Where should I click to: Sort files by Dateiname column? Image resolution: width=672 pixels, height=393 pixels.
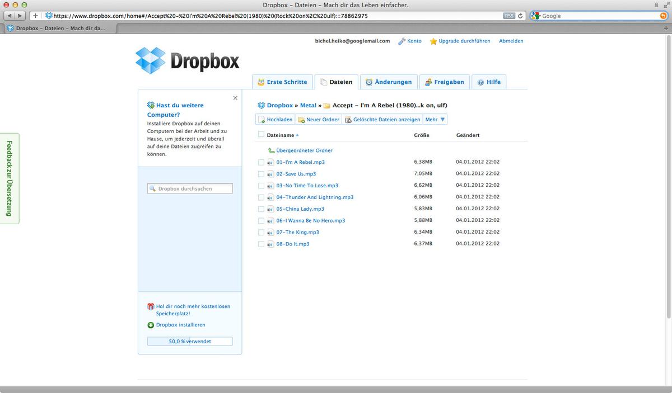pos(283,135)
